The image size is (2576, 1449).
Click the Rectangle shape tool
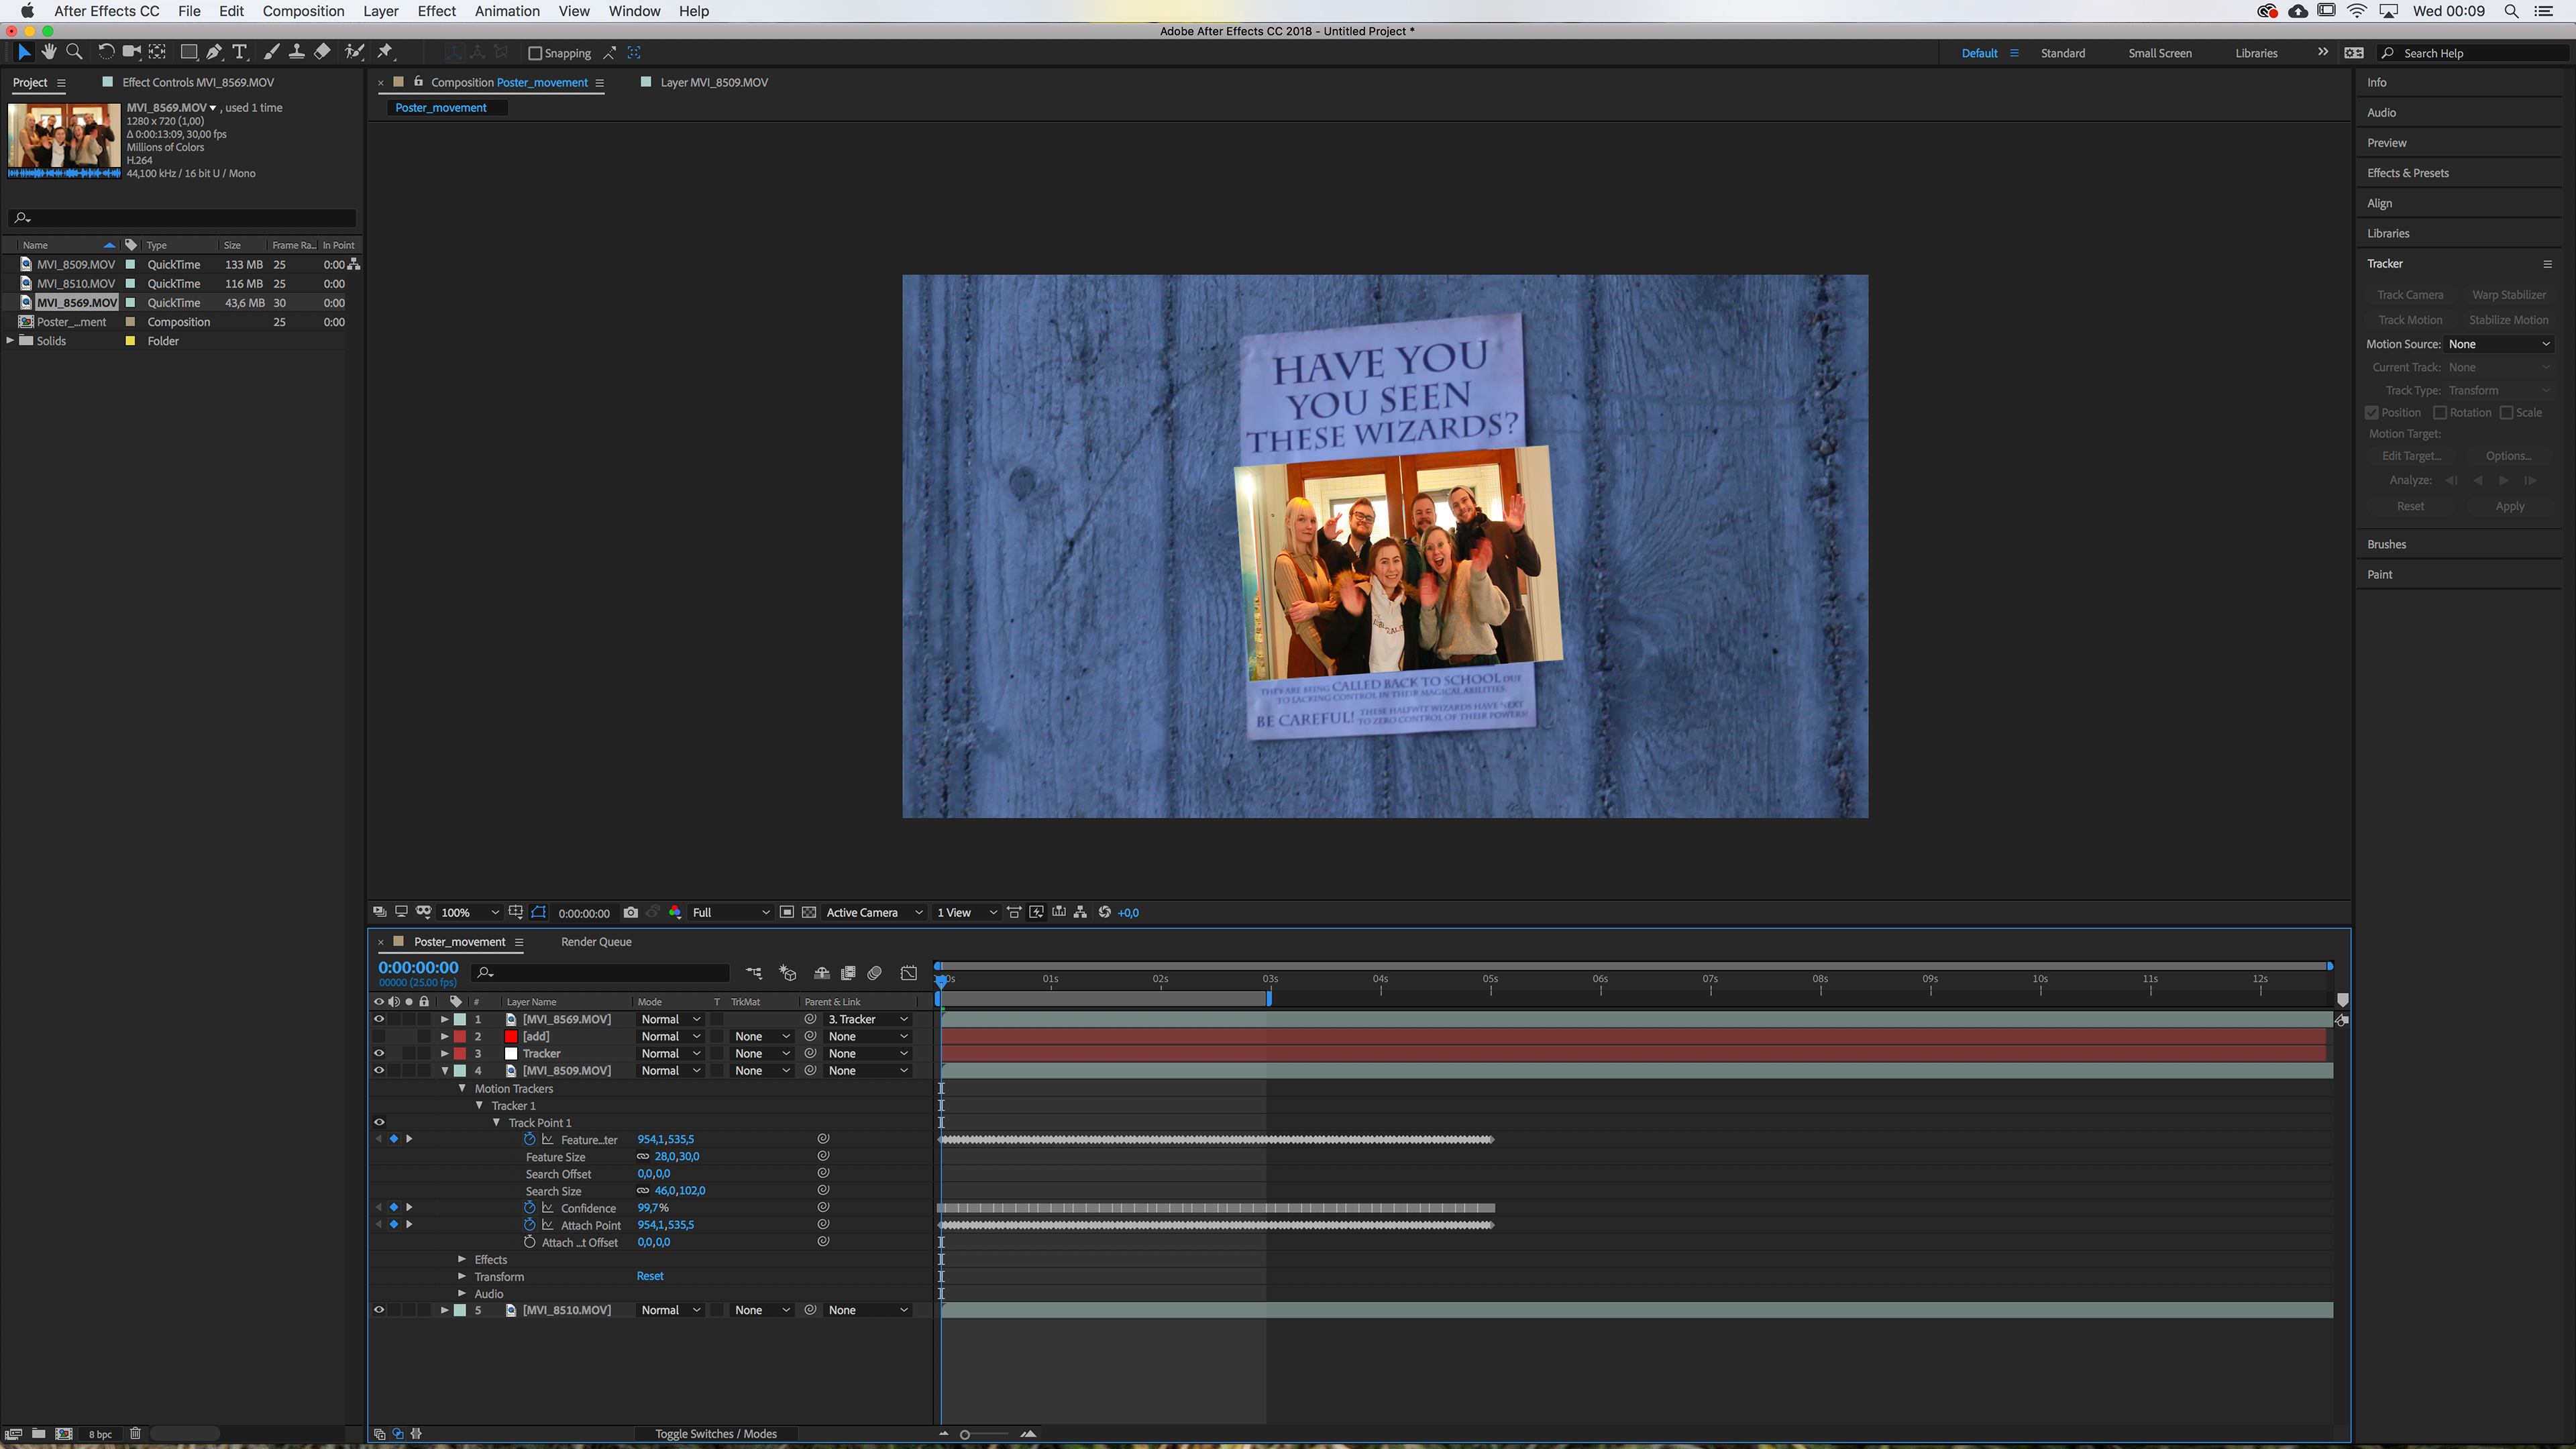[188, 52]
